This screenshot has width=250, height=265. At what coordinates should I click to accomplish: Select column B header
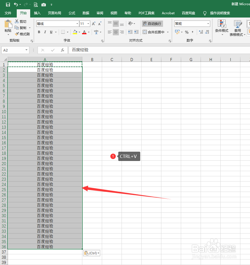[92, 59]
